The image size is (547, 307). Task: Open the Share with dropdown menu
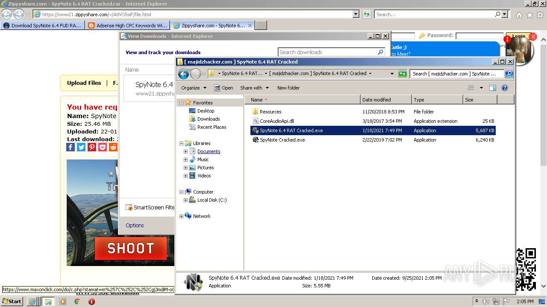254,88
